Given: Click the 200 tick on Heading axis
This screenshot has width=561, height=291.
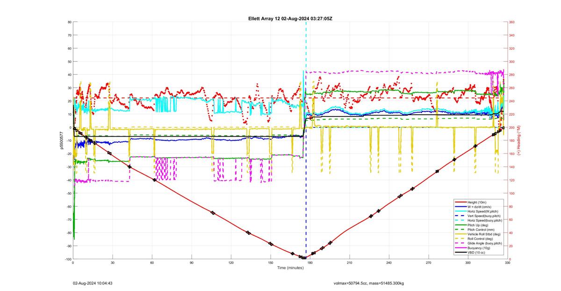Looking at the screenshot, I should click(511, 128).
